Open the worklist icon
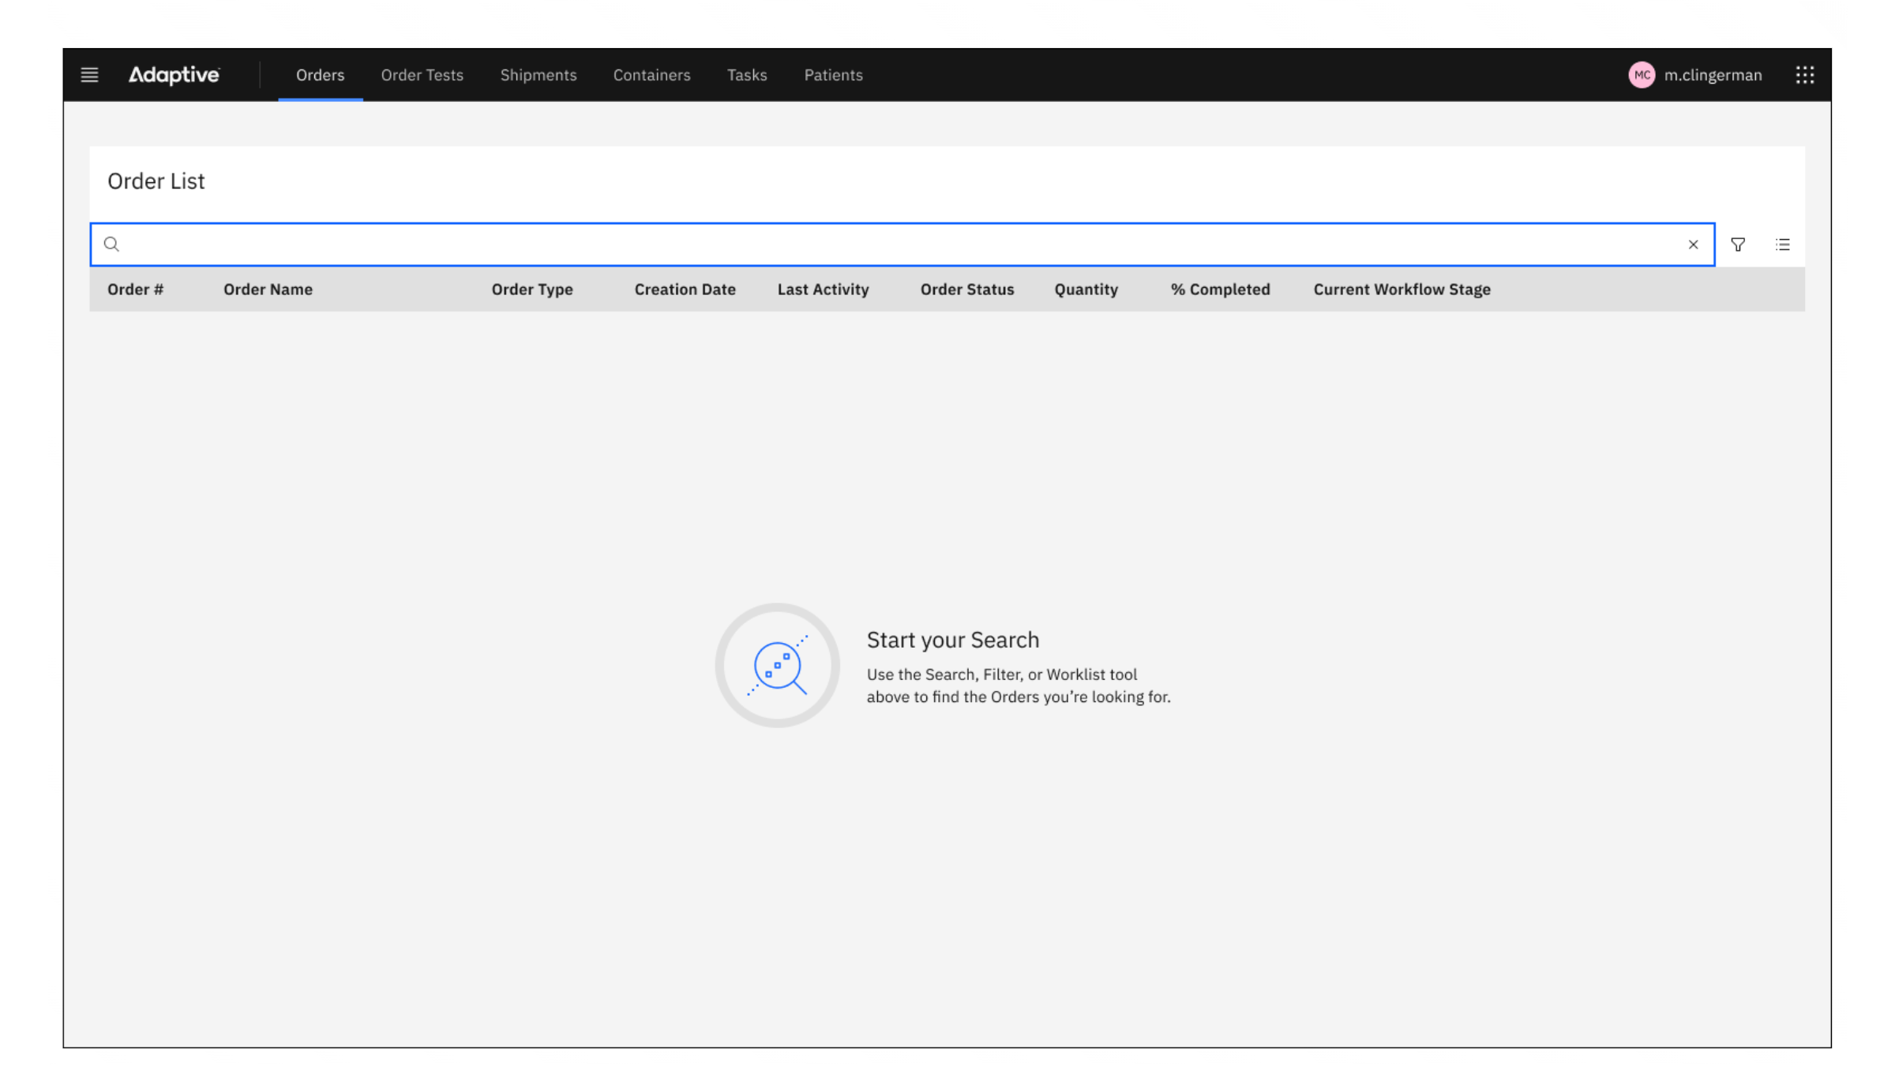The height and width of the screenshot is (1065, 1895). pos(1783,245)
